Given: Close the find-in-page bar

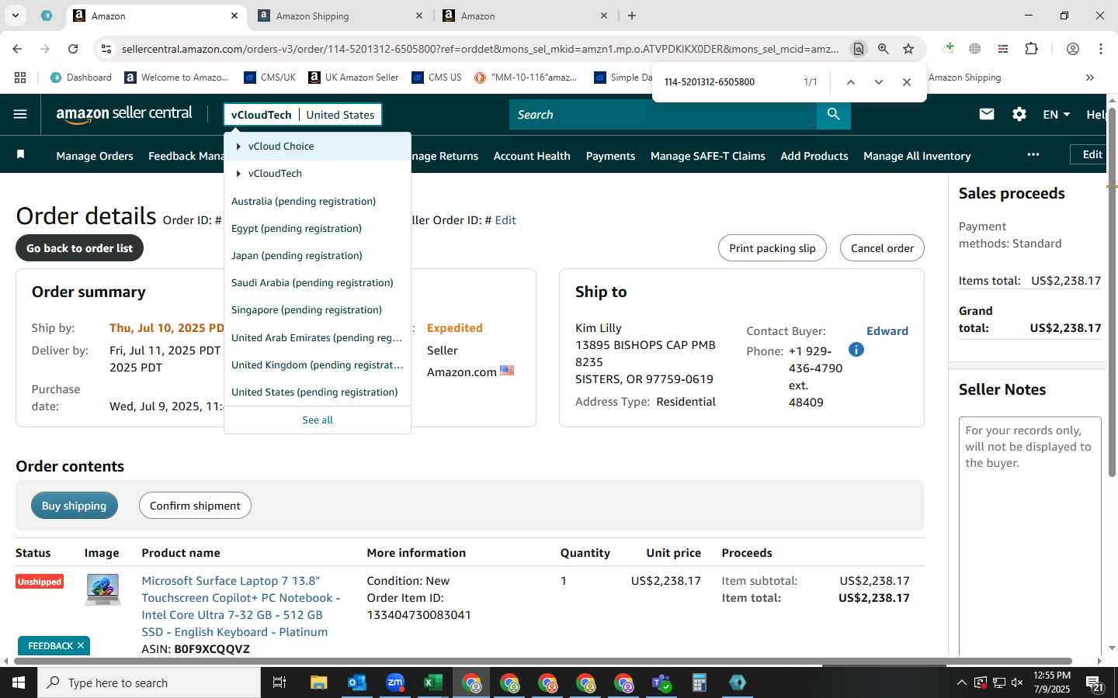Looking at the screenshot, I should click(x=907, y=81).
